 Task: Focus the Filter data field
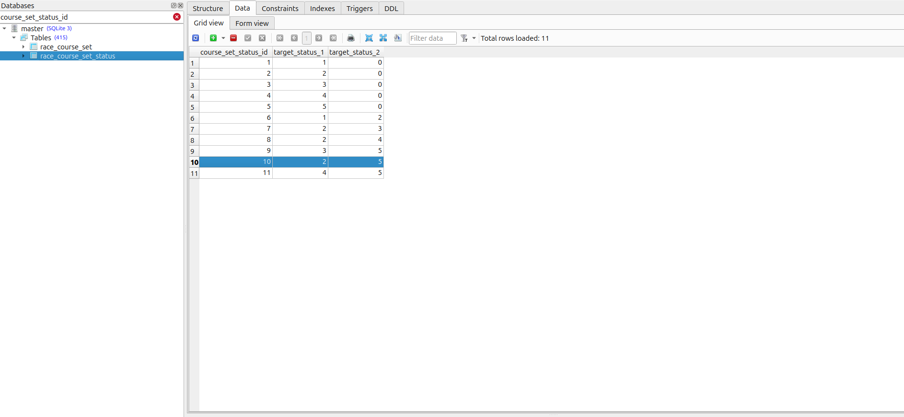point(432,38)
